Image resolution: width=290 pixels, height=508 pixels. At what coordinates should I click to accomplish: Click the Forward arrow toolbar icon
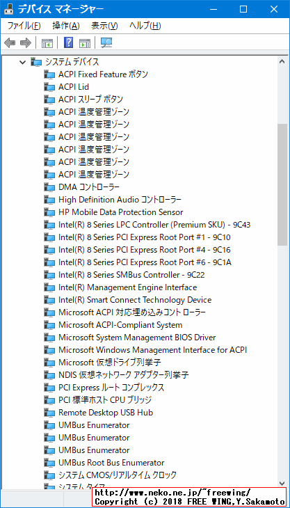coord(26,42)
